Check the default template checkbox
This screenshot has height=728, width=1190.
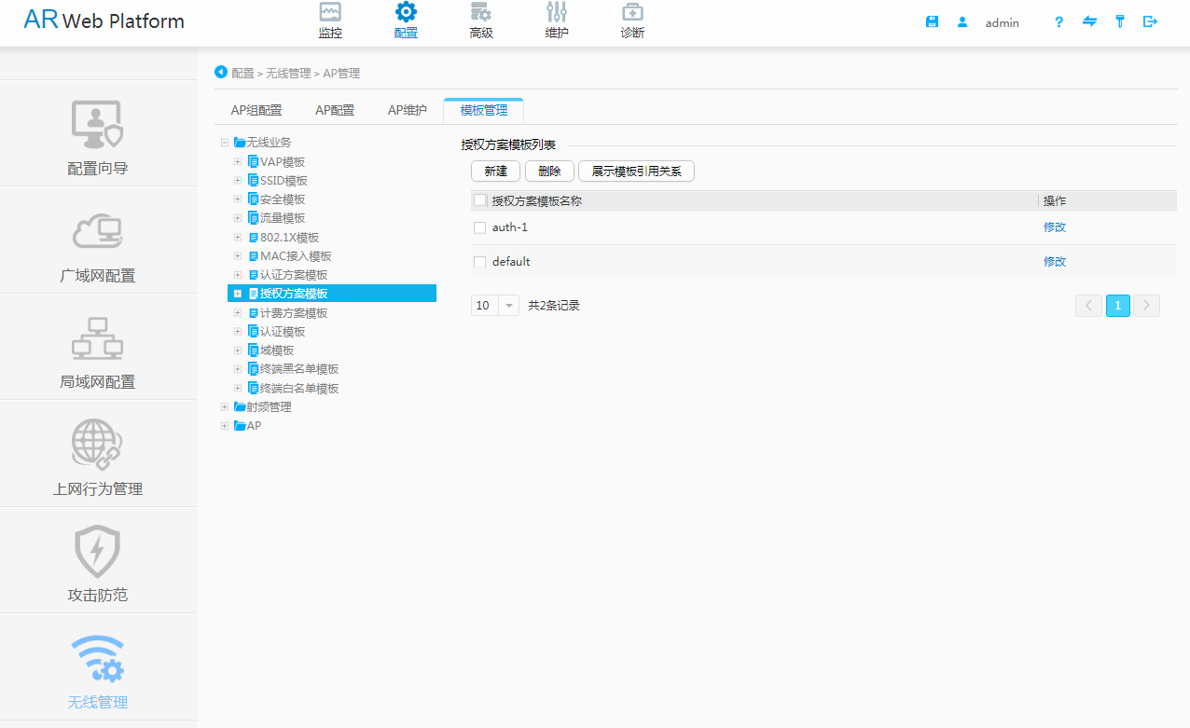480,262
